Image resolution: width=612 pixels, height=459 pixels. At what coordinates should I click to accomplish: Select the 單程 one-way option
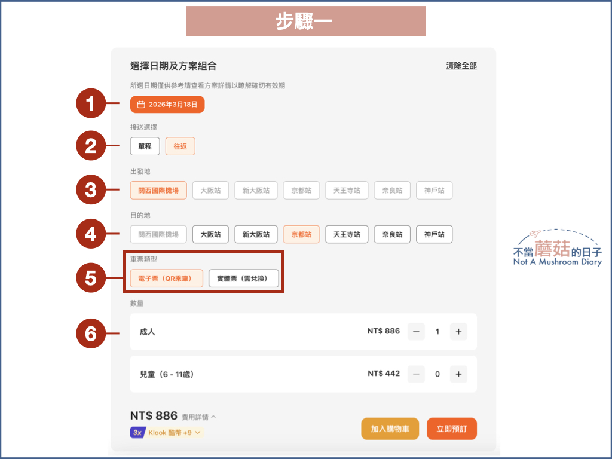pos(145,146)
